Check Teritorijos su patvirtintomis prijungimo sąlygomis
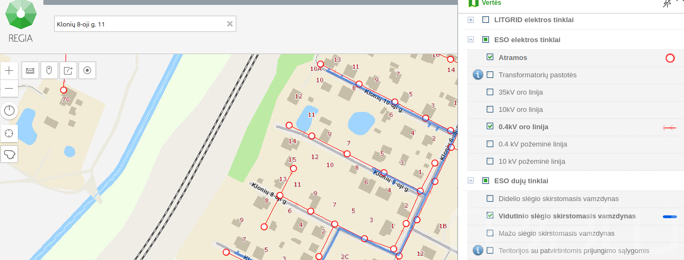 [x=490, y=250]
